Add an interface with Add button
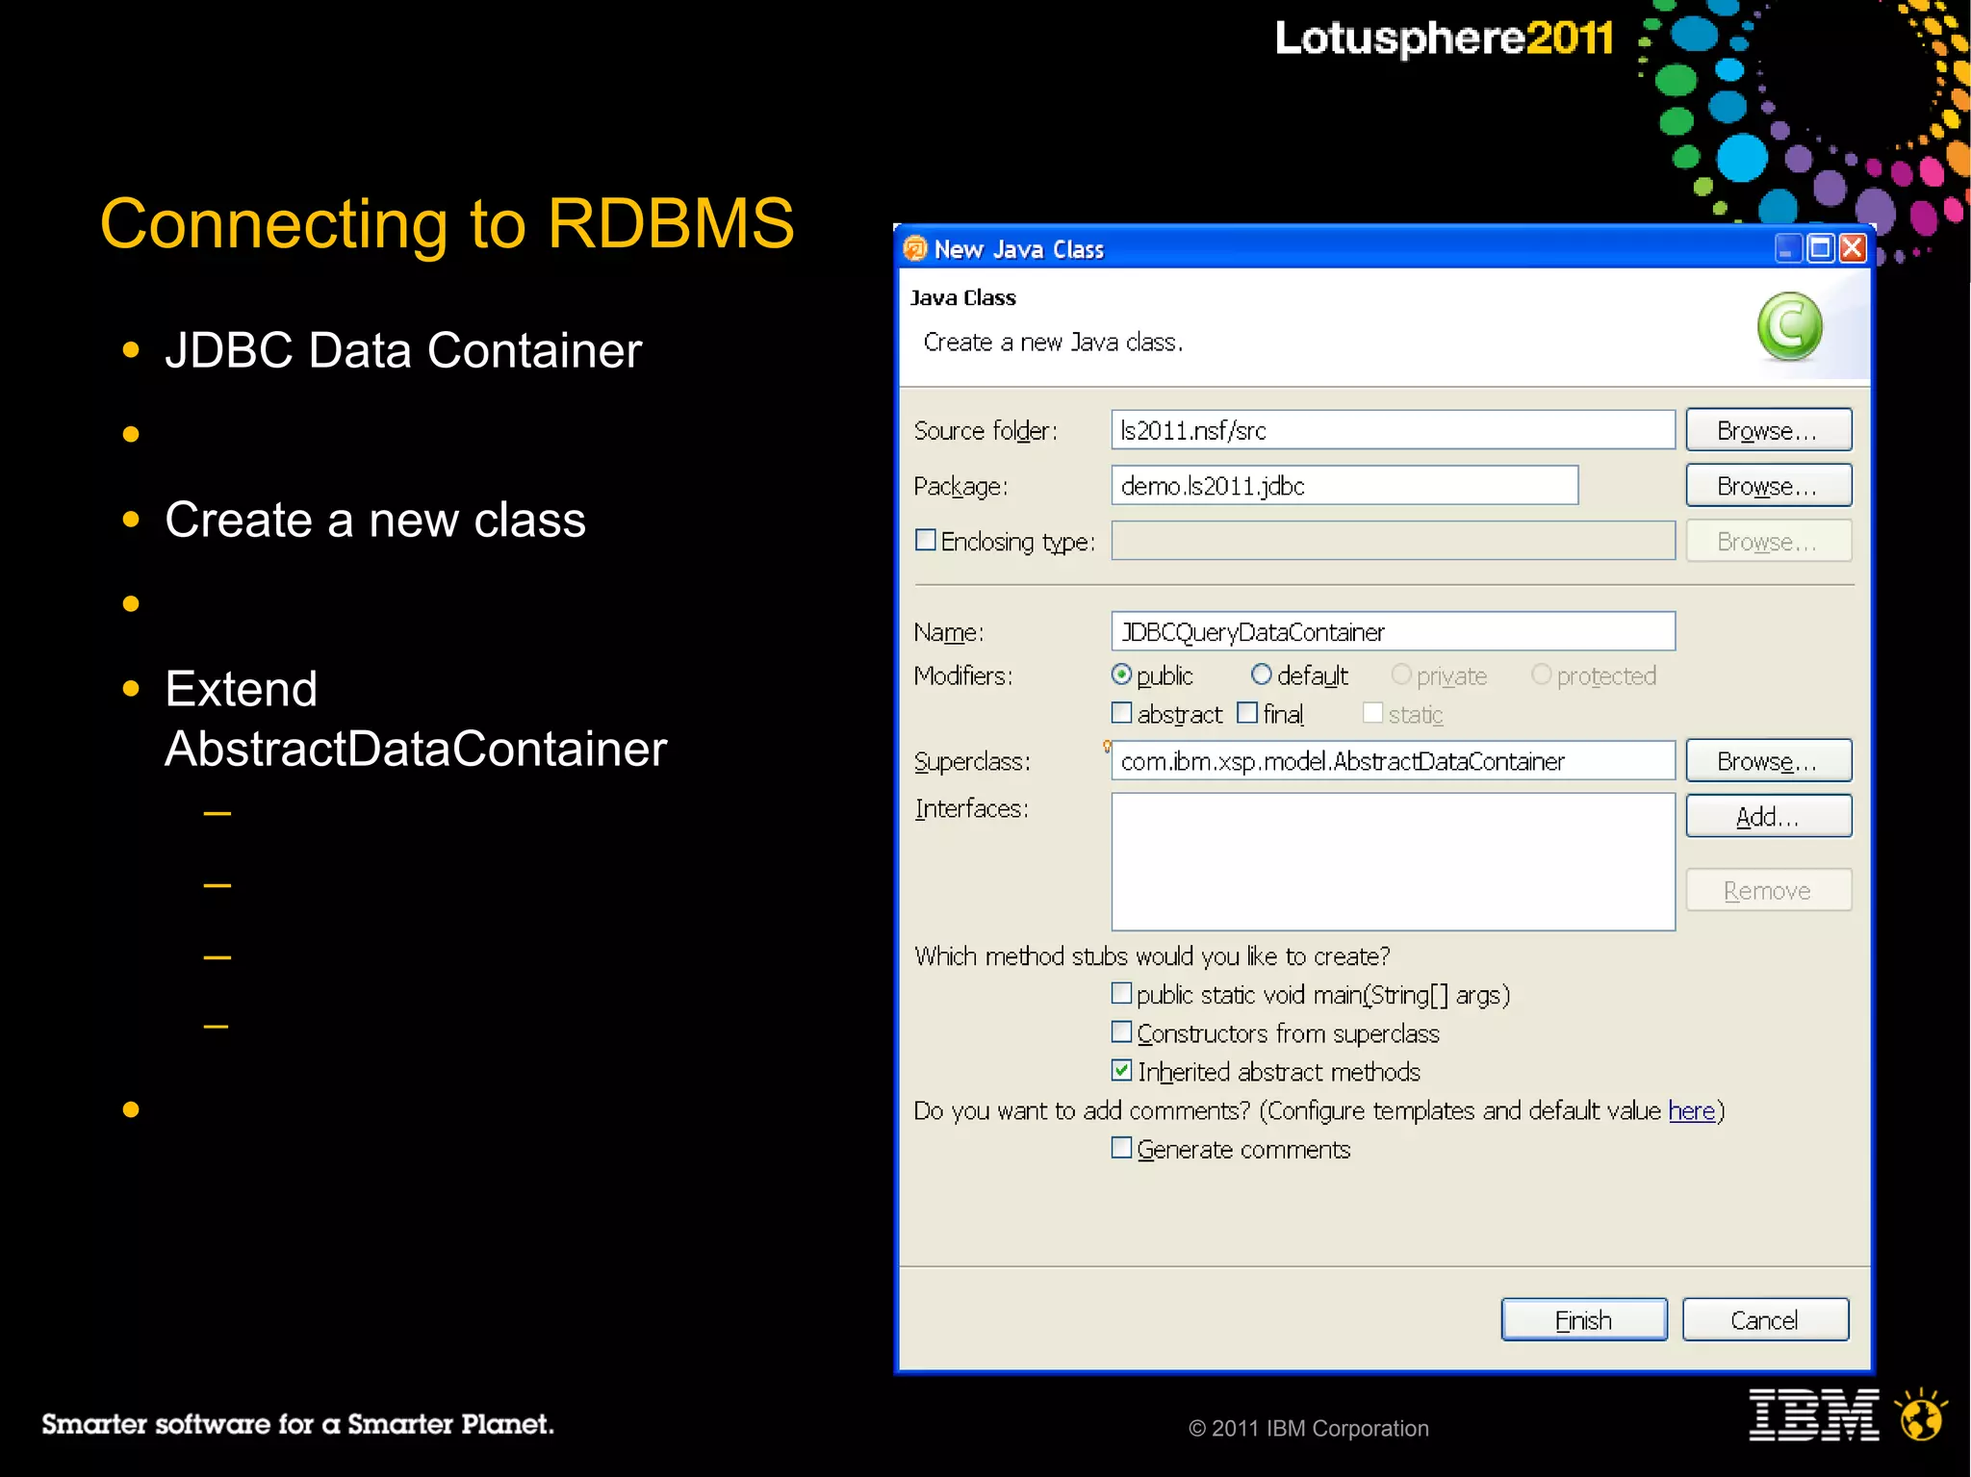 [1768, 816]
